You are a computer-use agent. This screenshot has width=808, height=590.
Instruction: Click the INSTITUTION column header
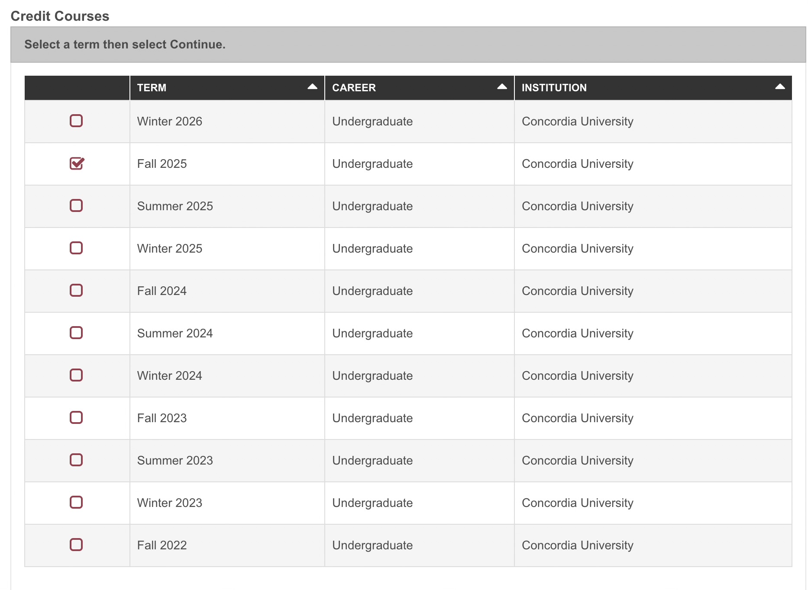click(554, 88)
